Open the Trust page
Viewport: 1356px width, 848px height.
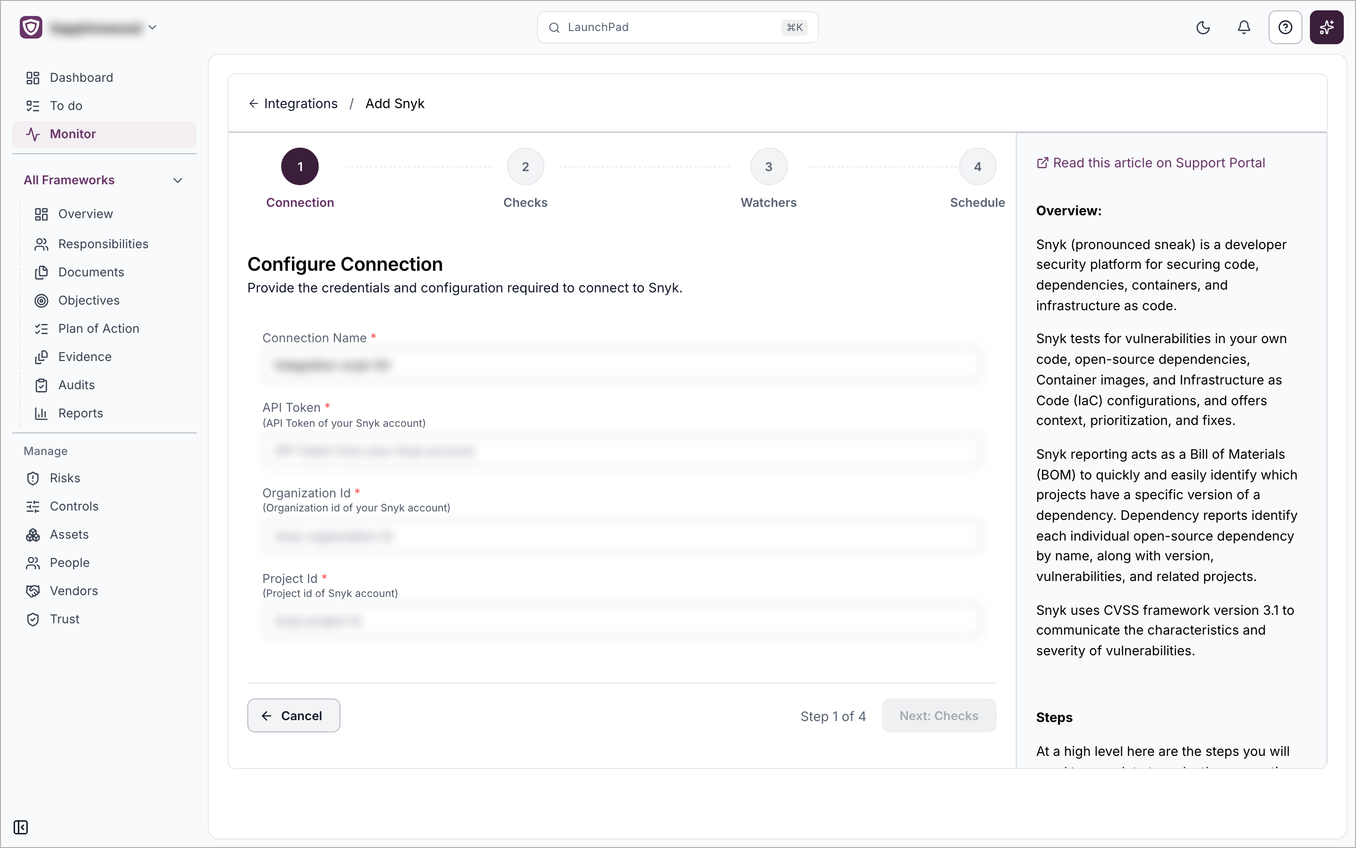click(64, 619)
